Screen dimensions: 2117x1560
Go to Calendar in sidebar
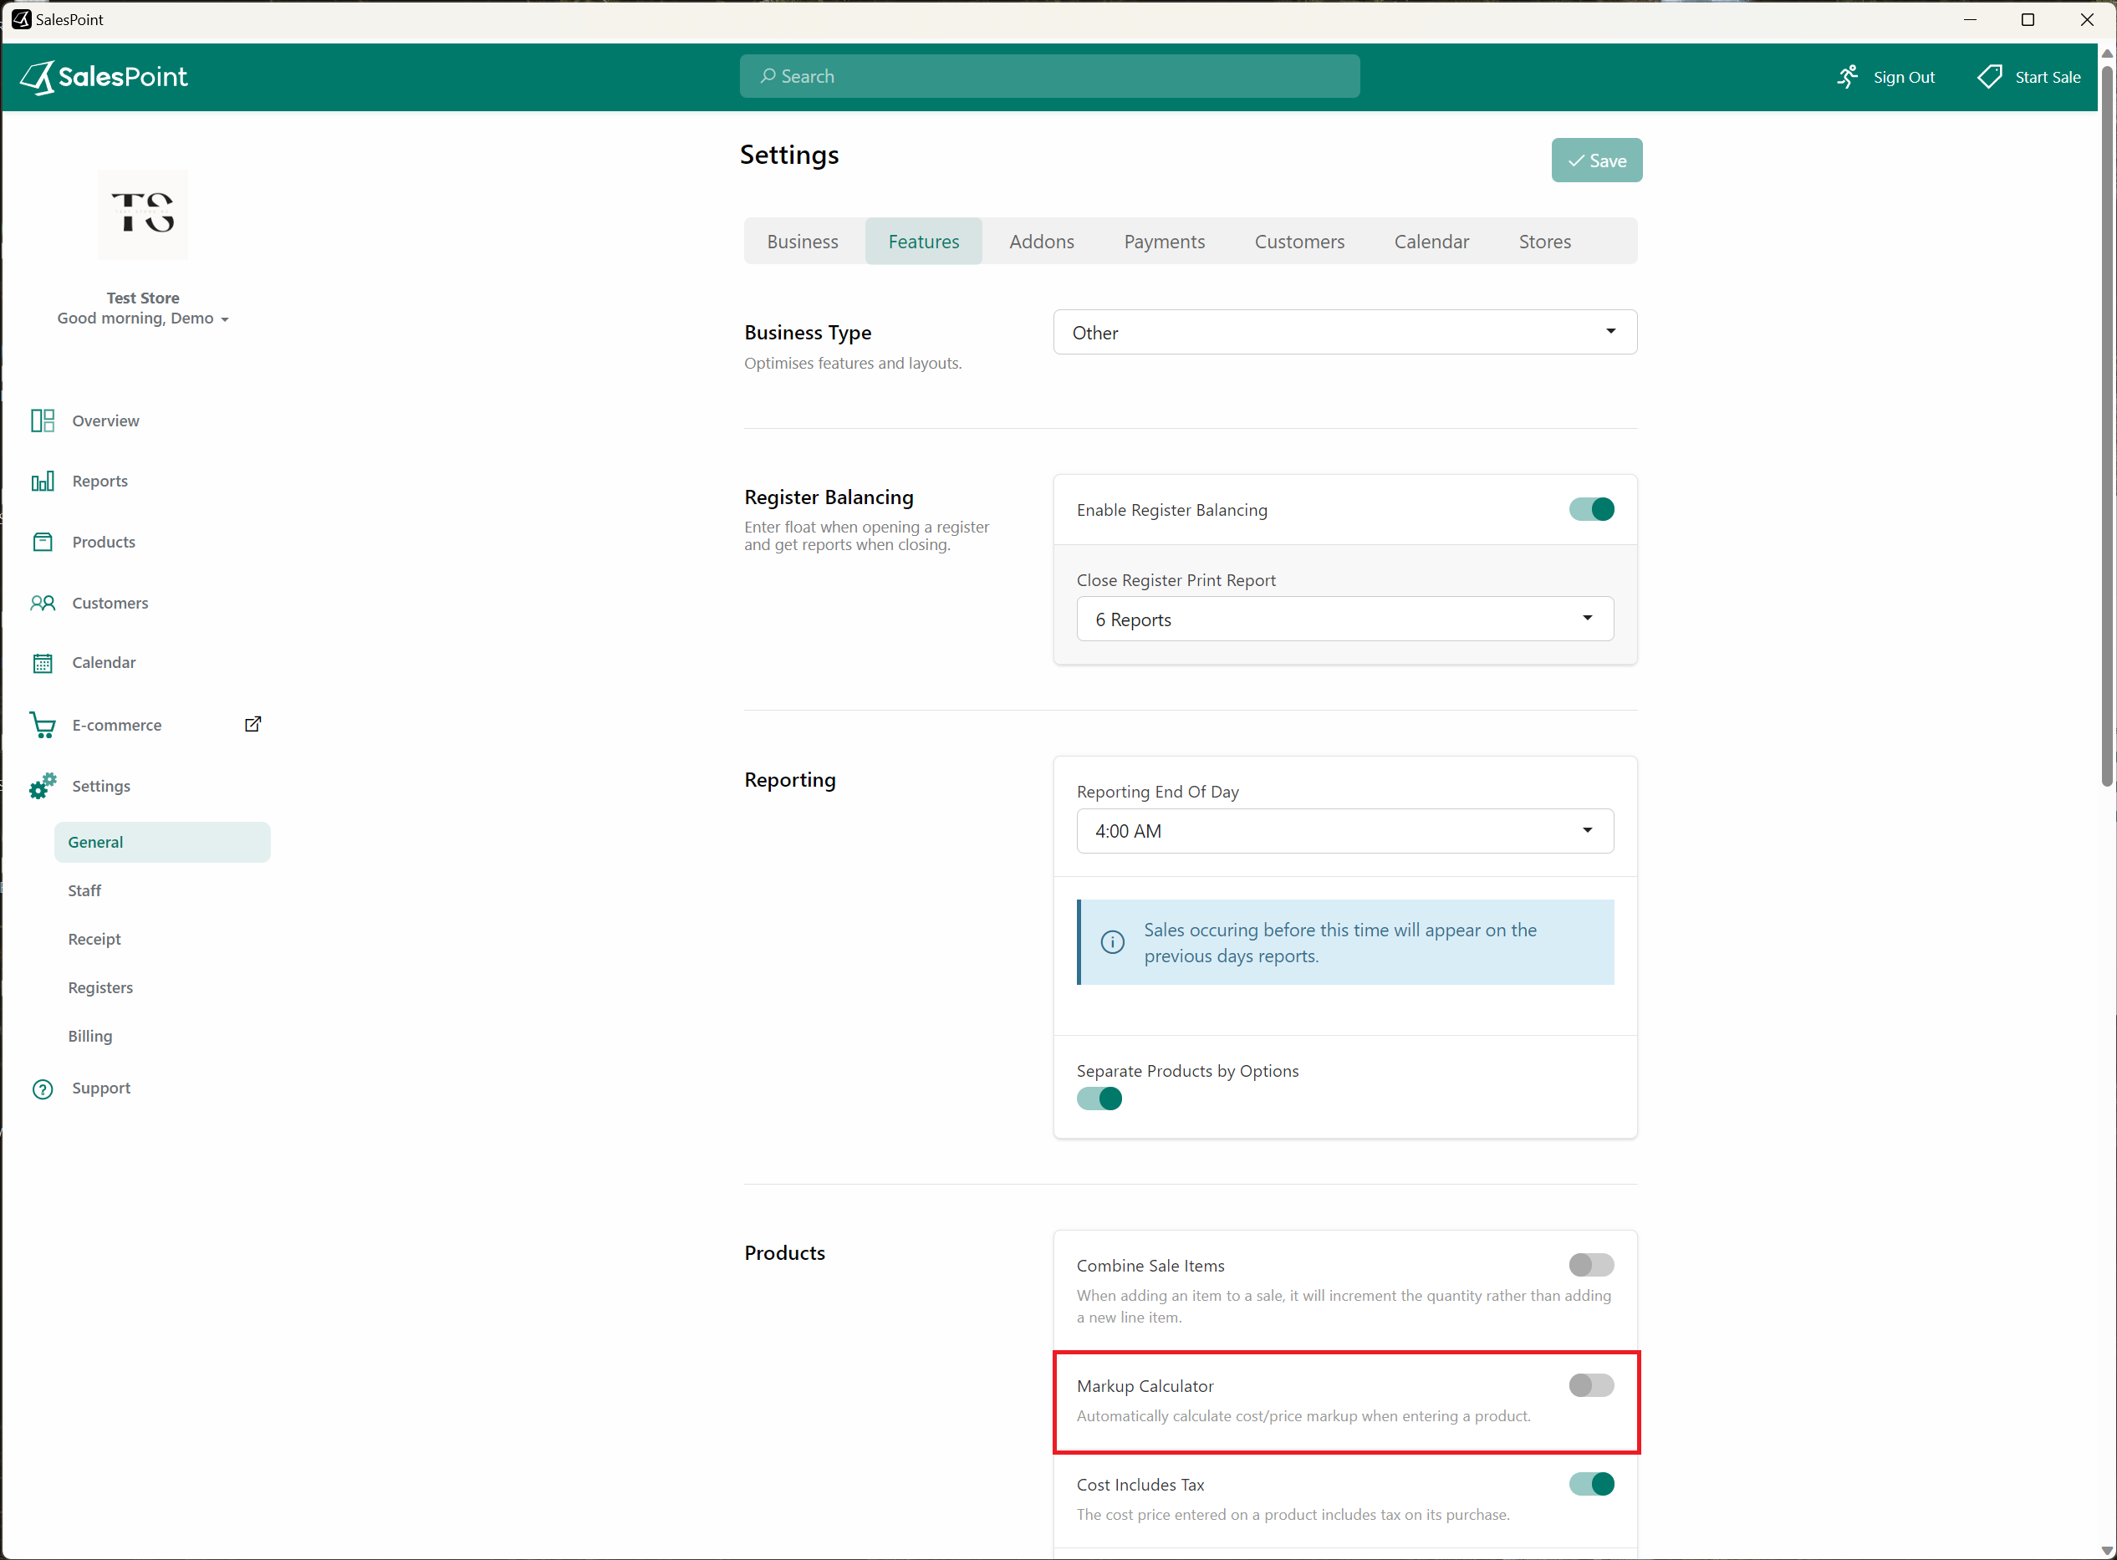104,663
